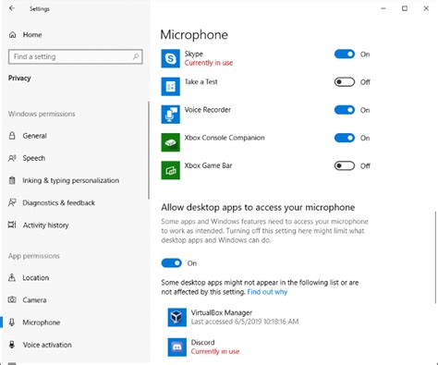Viewport: 438px width, 365px height.
Task: Click the Voice activation icon
Action: tap(12, 345)
